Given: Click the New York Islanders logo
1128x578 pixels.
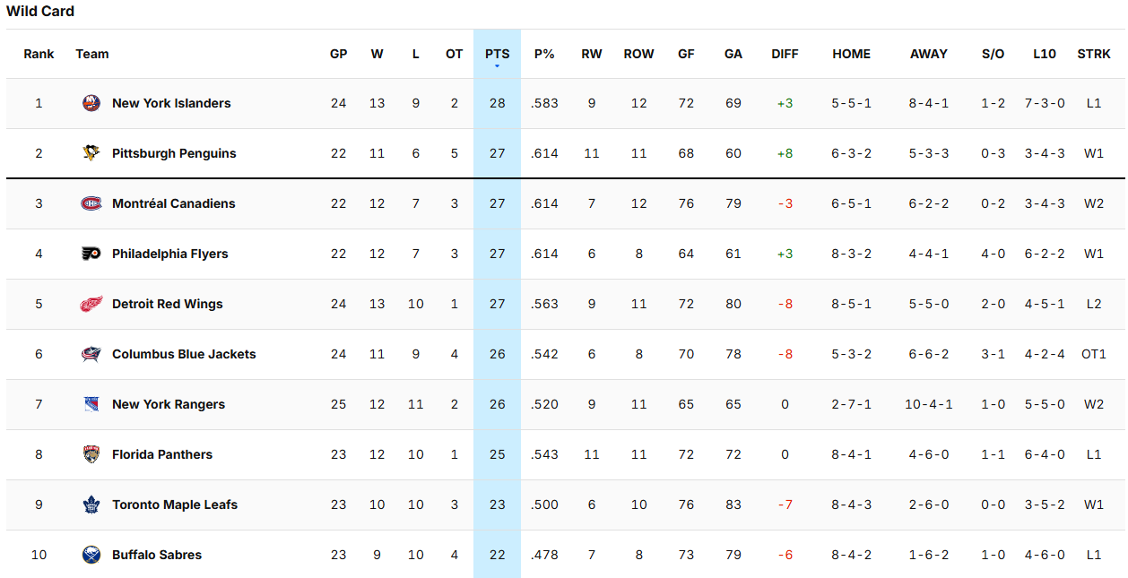Looking at the screenshot, I should pyautogui.click(x=91, y=103).
